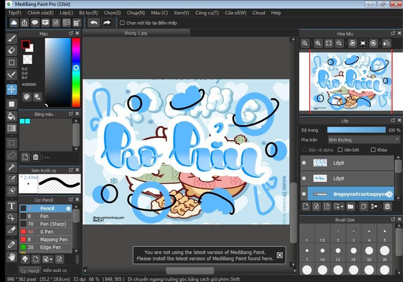Toggle the Bảo vệ alpha checkbox
The width and height of the screenshot is (403, 282).
click(305, 150)
